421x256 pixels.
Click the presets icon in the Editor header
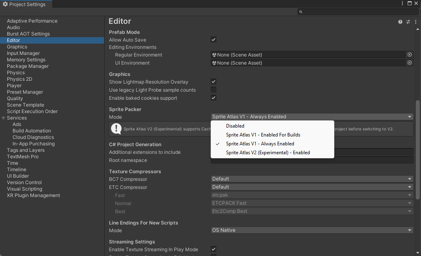pyautogui.click(x=408, y=22)
